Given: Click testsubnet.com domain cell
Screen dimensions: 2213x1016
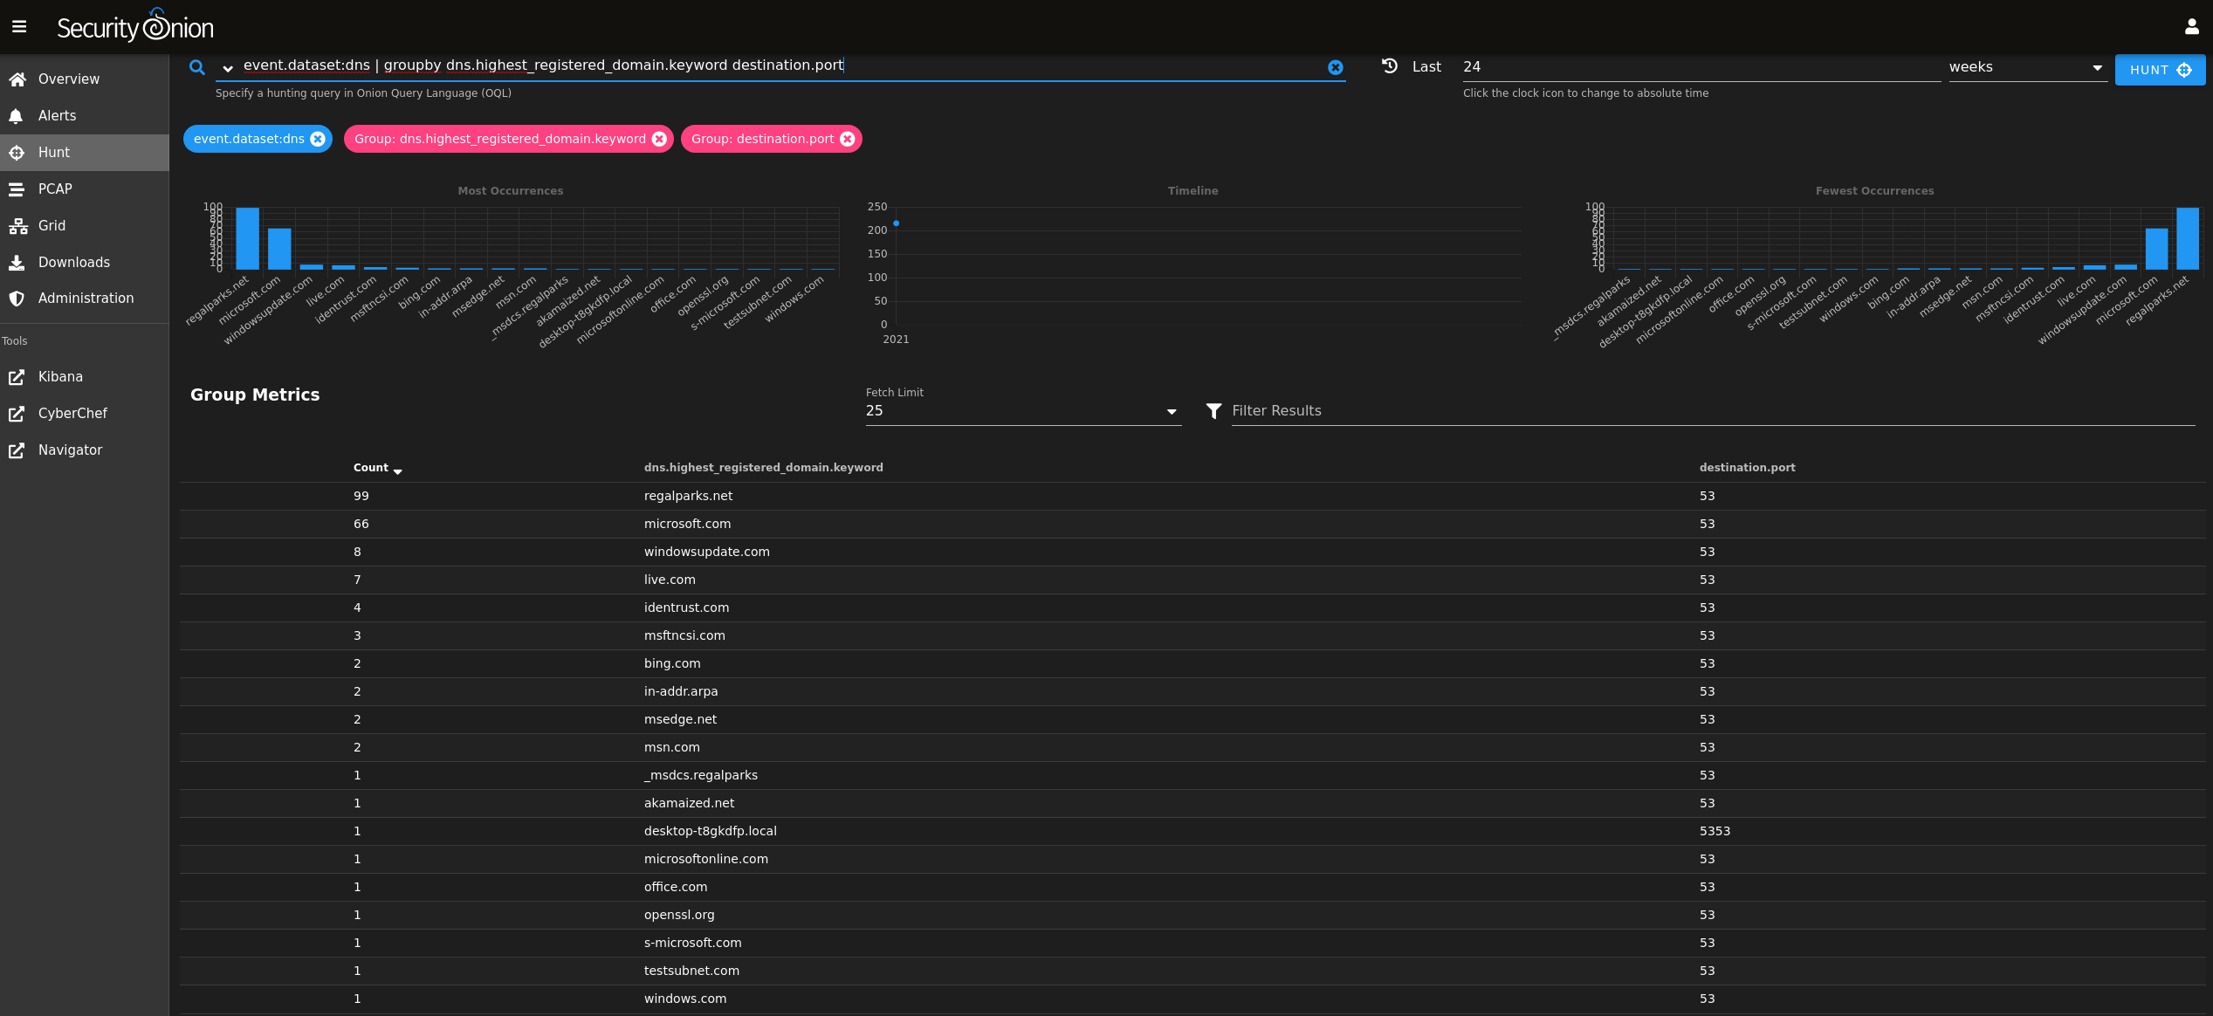Looking at the screenshot, I should [x=691, y=971].
